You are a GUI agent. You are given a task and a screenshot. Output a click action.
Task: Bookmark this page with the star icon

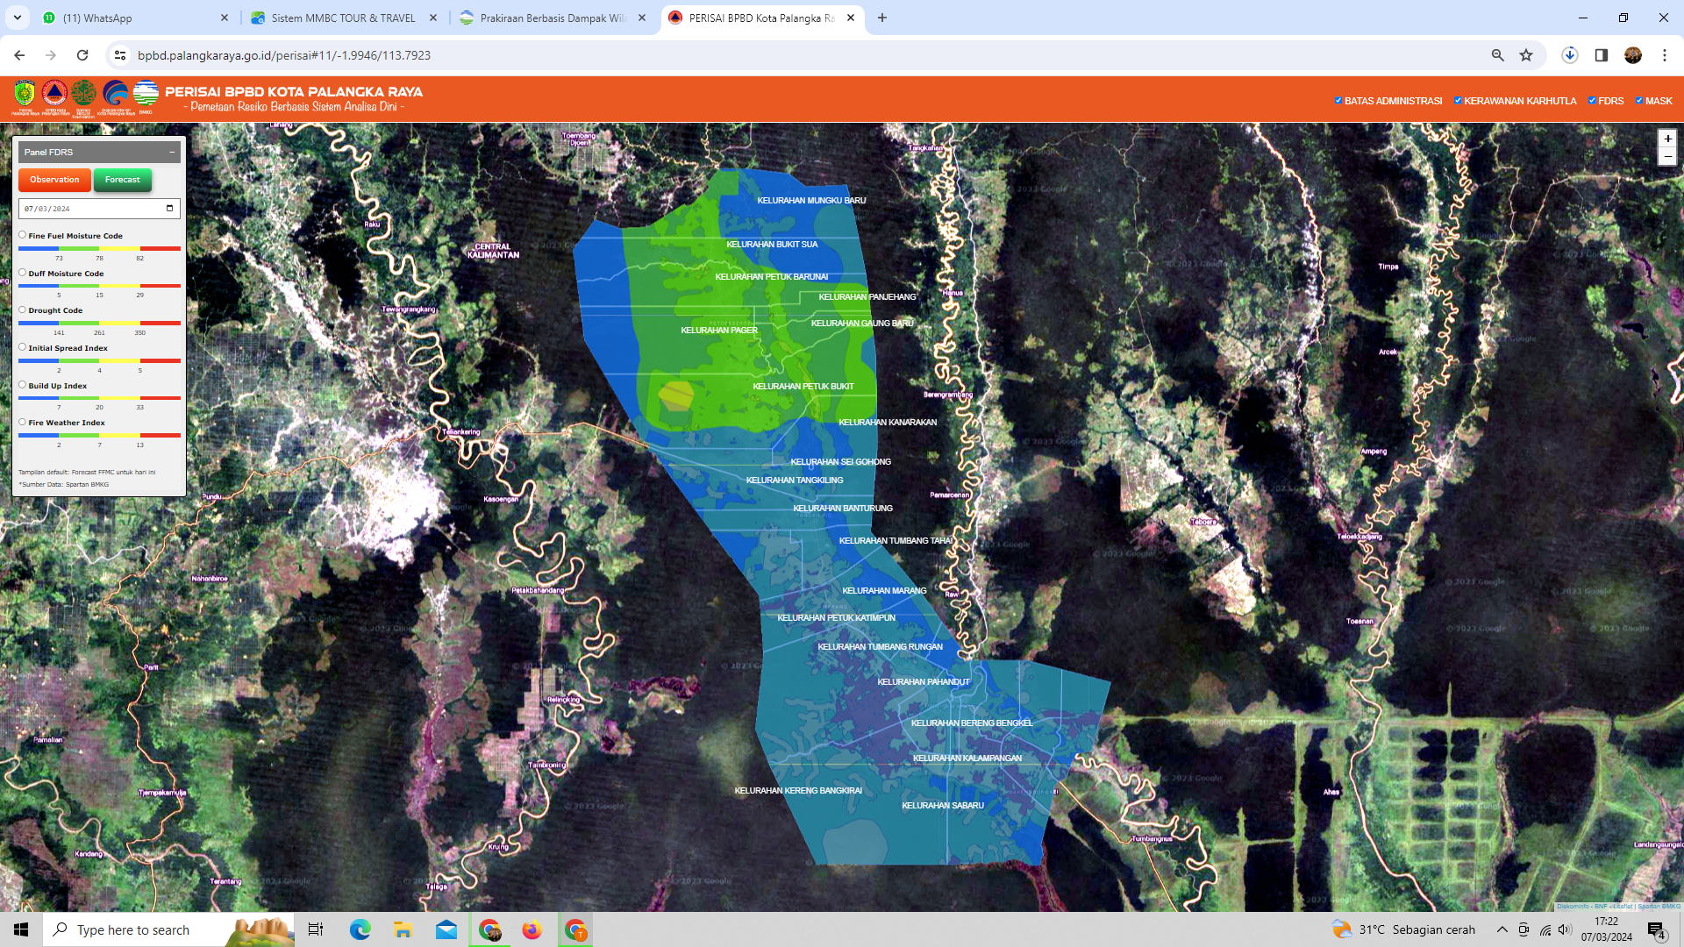pos(1526,55)
